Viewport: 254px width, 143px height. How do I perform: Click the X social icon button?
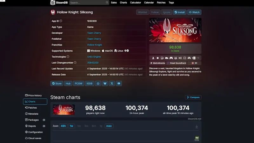112,84
